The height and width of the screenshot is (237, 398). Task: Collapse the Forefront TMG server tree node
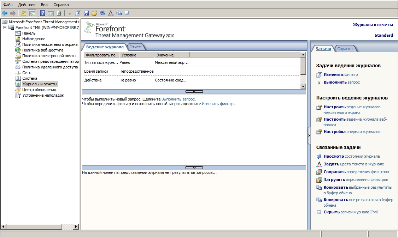pyautogui.click(x=5, y=28)
